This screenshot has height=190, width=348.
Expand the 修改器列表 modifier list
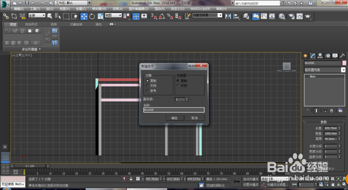(x=325, y=70)
